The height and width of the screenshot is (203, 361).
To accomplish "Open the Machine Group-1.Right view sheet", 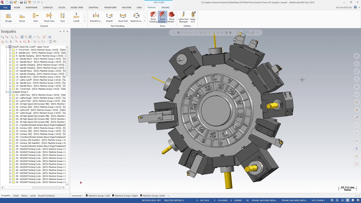I will (125, 196).
